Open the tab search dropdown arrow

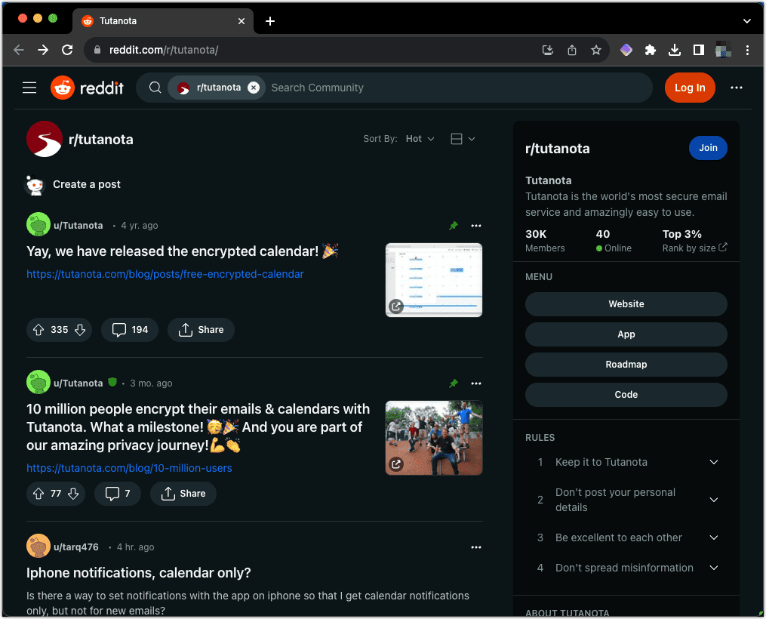[x=746, y=21]
